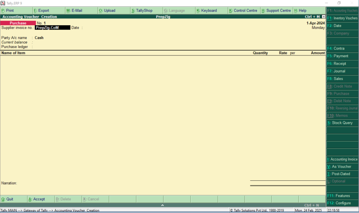The image size is (359, 213).
Task: Open the P: Print option
Action: [x=16, y=11]
